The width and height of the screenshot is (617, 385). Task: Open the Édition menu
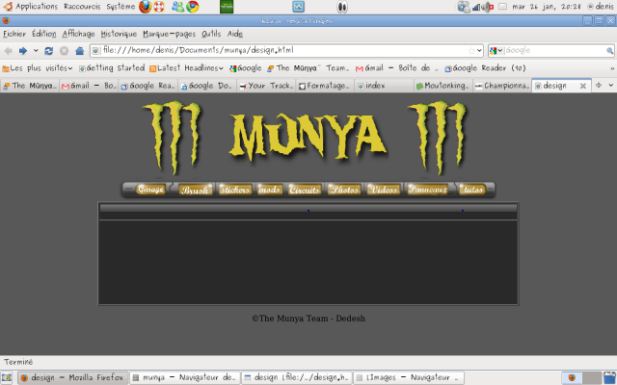click(x=44, y=34)
